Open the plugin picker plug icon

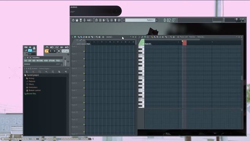116,20
